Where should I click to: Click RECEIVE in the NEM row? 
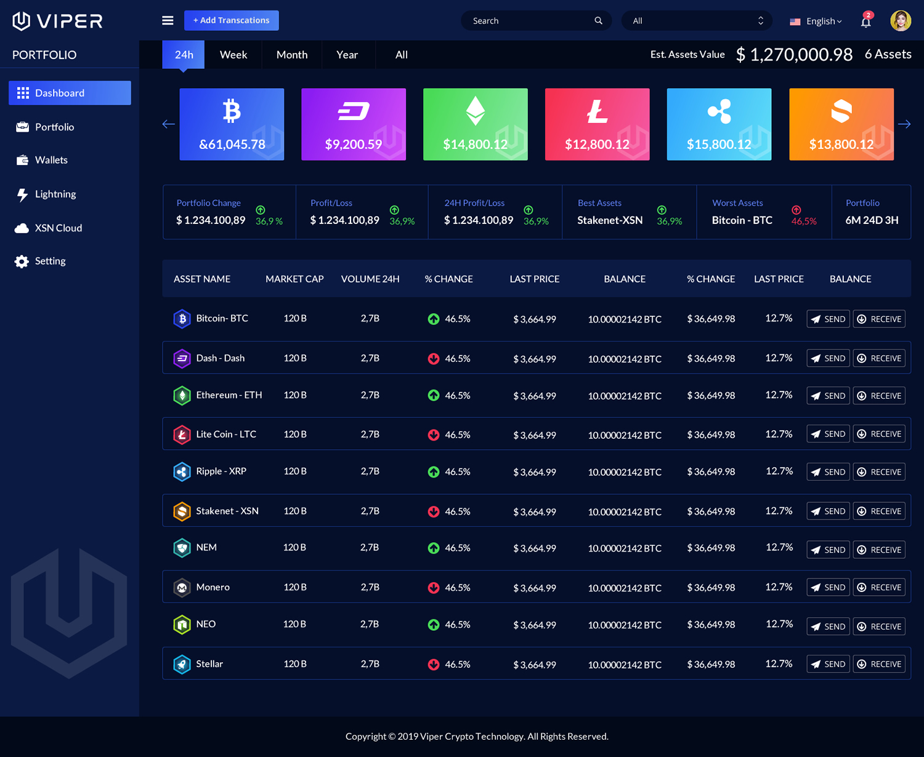(879, 550)
